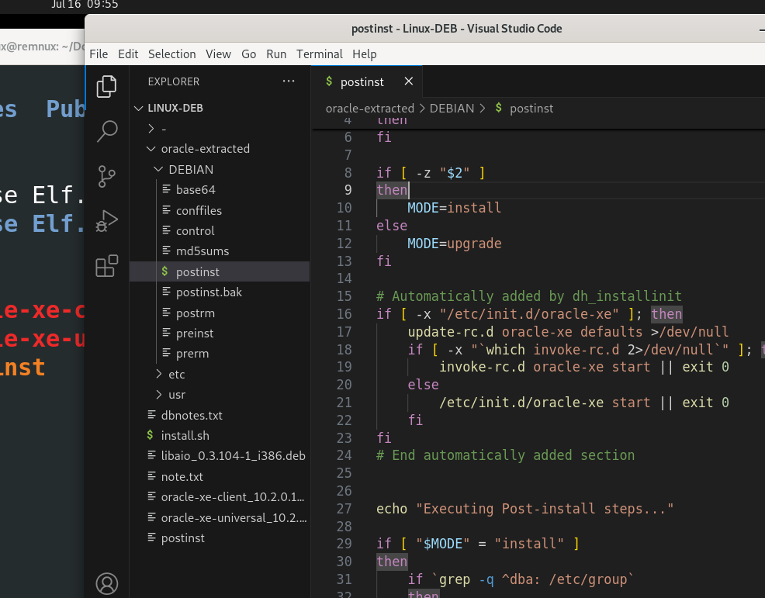Click oracle-extracted in the breadcrumb
The height and width of the screenshot is (598, 765).
[x=369, y=109]
